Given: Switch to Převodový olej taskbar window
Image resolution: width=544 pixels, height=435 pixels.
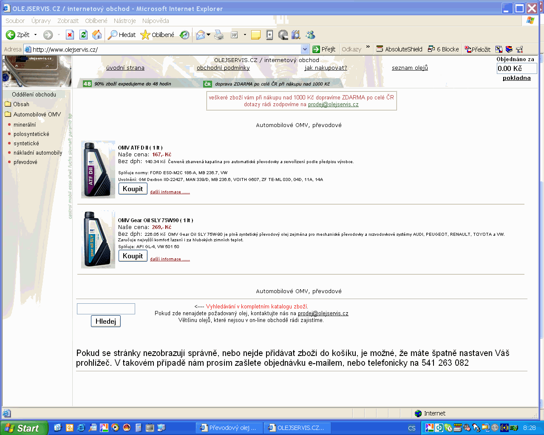Looking at the screenshot, I should 229,428.
